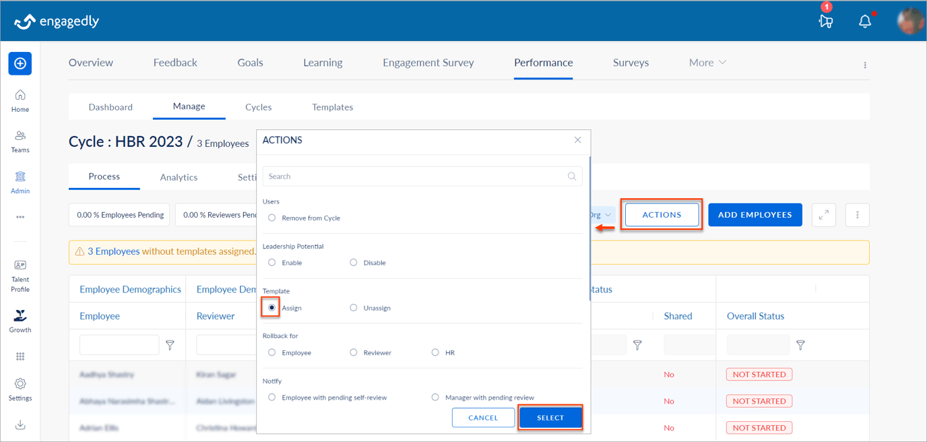
Task: Switch to the Analytics tab
Action: (178, 177)
